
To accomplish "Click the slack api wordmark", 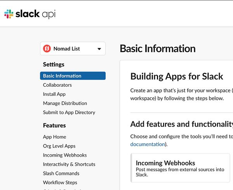I will (32, 14).
